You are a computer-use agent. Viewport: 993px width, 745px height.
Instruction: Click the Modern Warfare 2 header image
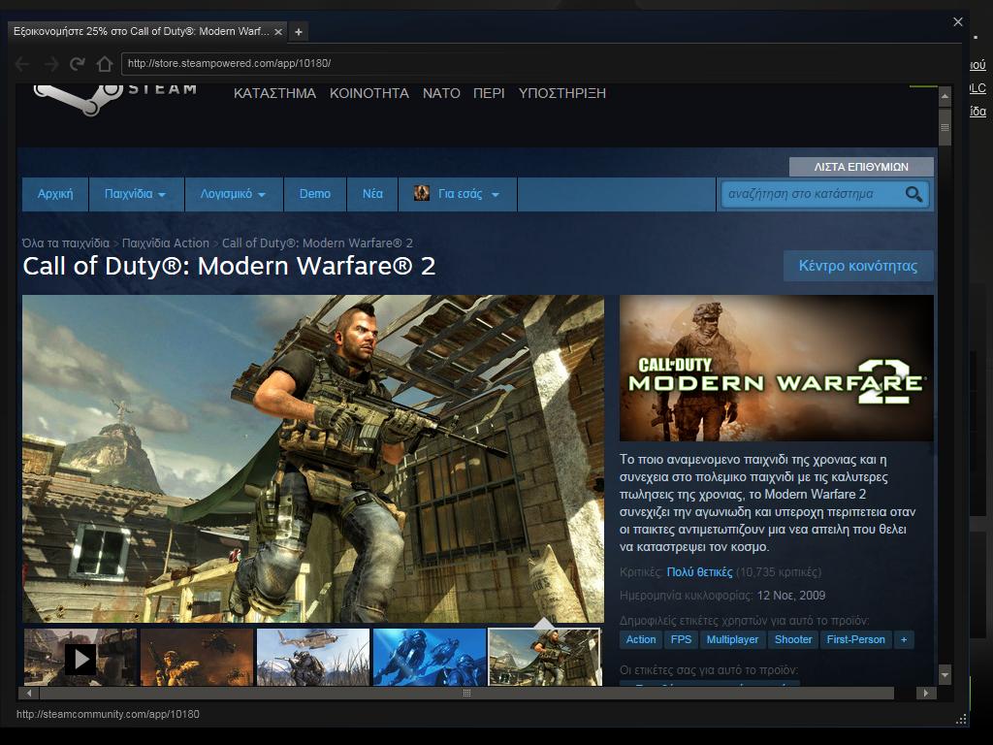[777, 368]
